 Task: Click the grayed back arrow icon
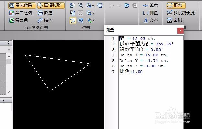(111, 6)
